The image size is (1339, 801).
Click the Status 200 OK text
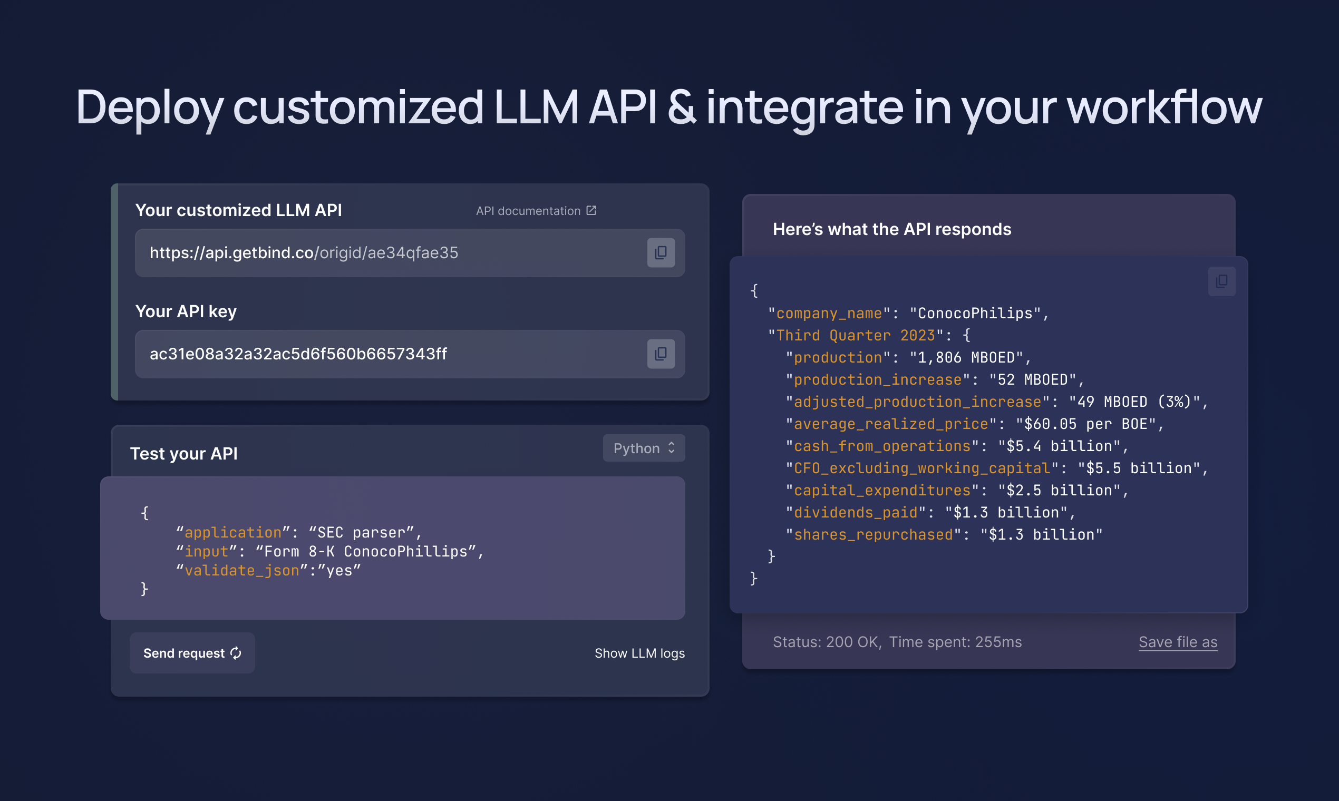(827, 642)
